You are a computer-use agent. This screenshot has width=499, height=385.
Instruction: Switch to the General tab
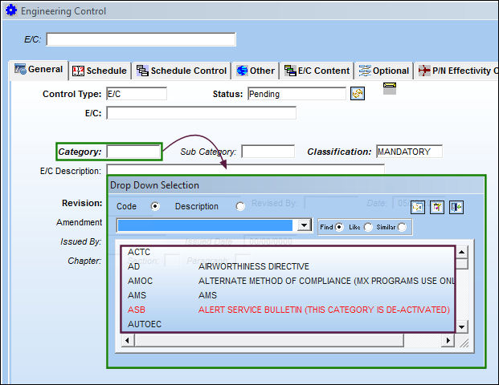coord(39,69)
